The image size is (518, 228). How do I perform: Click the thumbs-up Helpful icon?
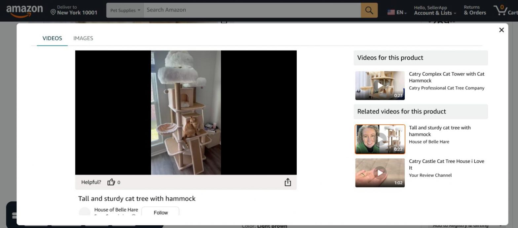tap(111, 182)
